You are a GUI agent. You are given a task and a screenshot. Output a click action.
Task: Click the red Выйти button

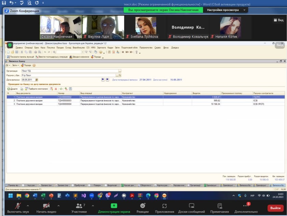tap(275, 208)
